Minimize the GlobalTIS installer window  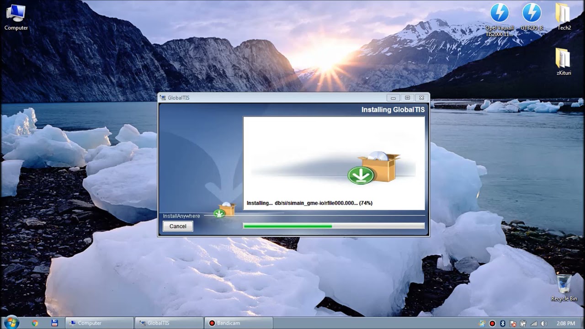[393, 98]
